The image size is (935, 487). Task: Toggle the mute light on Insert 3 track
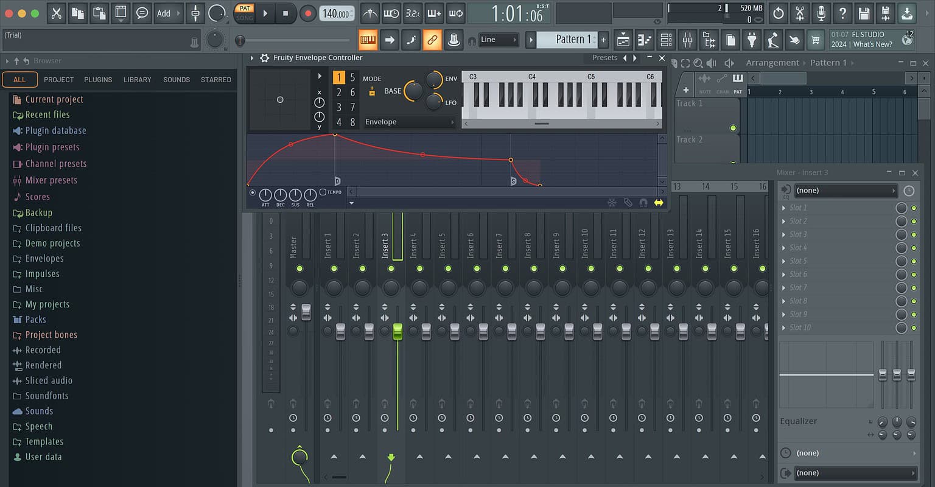point(391,268)
